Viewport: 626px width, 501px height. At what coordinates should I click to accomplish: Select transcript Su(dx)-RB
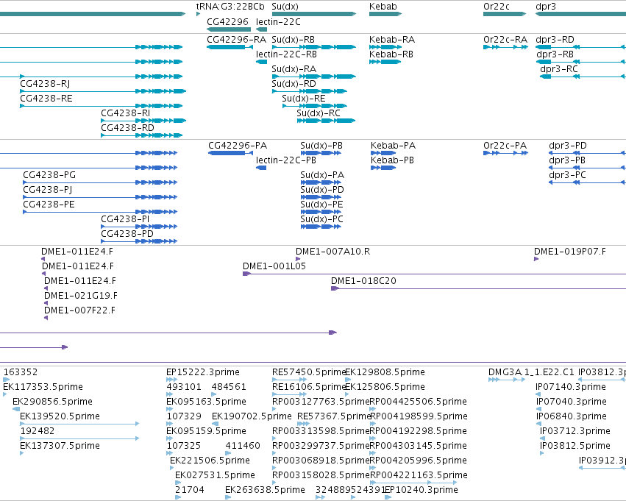click(293, 40)
